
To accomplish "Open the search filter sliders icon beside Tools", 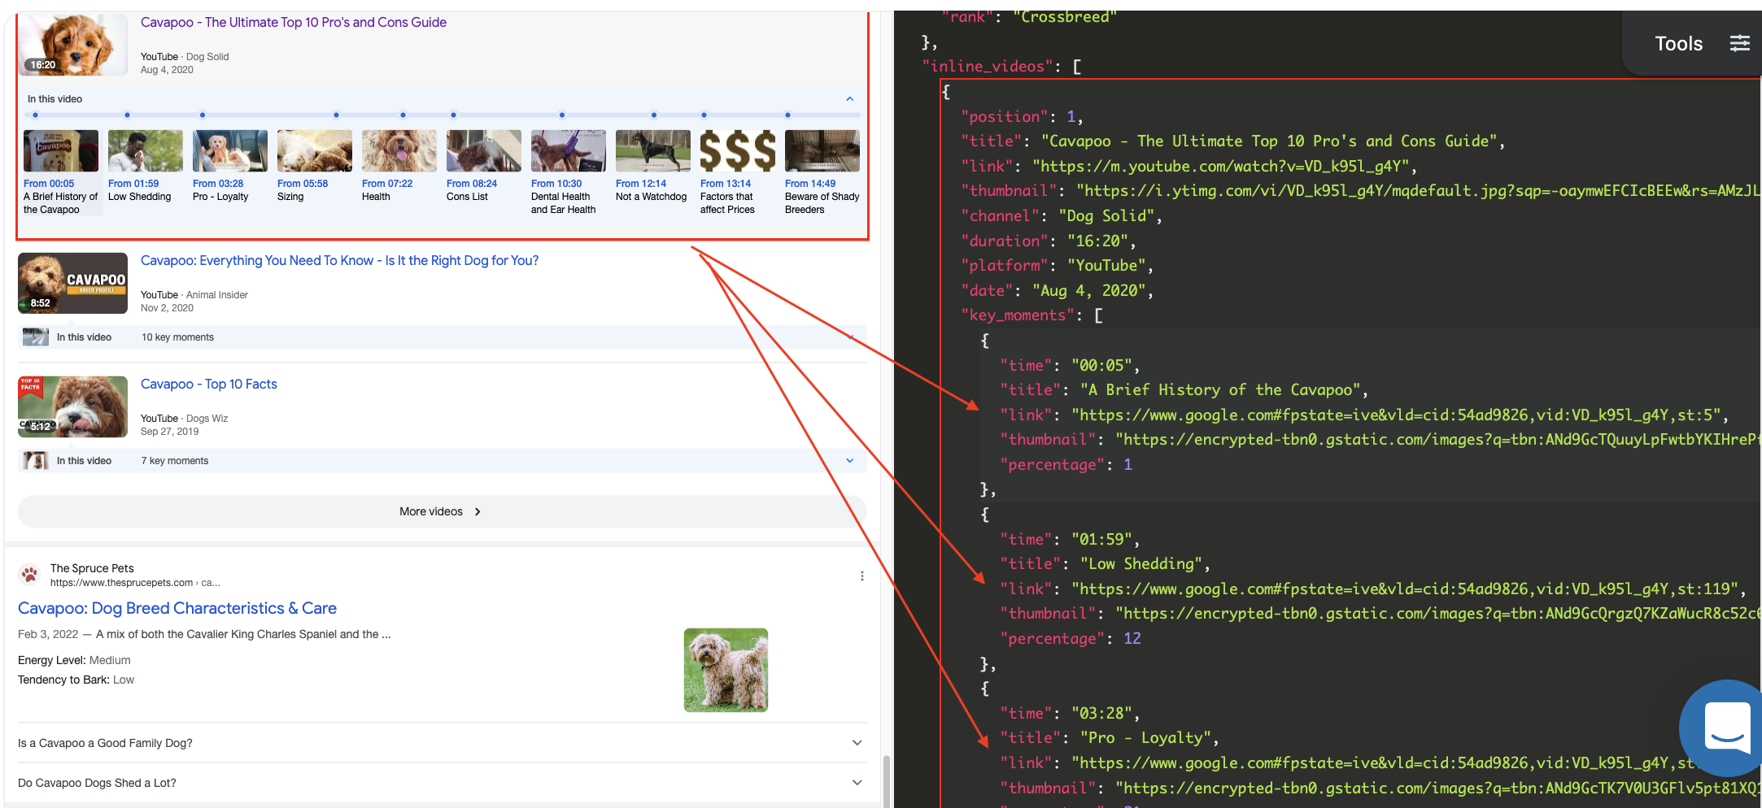I will (1740, 43).
